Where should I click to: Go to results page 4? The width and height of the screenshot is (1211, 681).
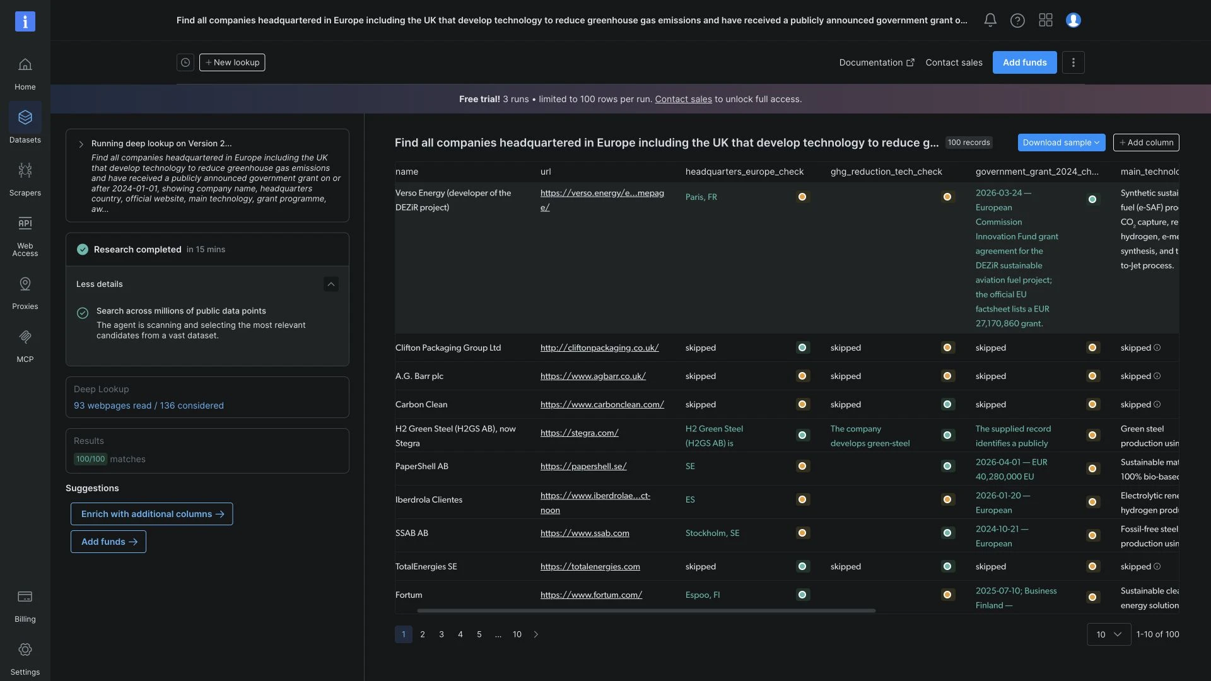460,634
